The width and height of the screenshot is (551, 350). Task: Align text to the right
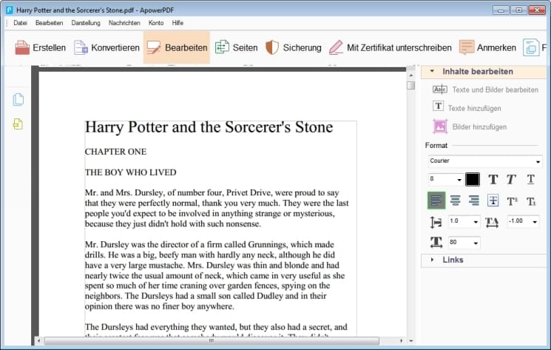click(473, 201)
